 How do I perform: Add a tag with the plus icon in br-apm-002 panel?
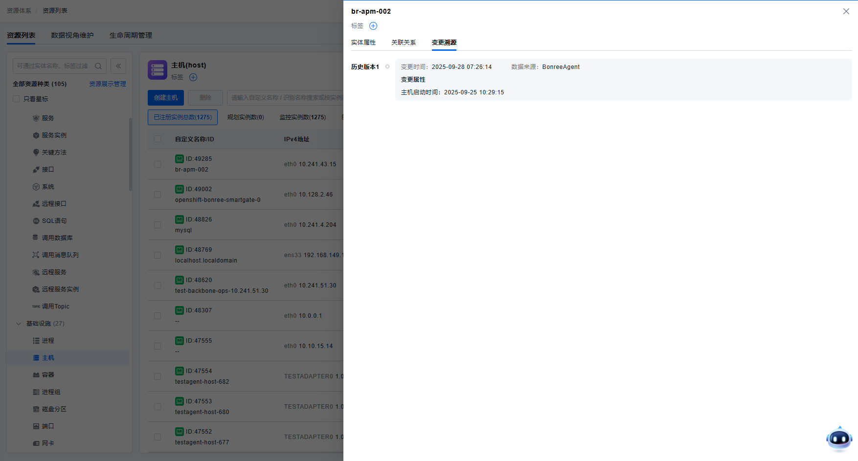(x=373, y=26)
